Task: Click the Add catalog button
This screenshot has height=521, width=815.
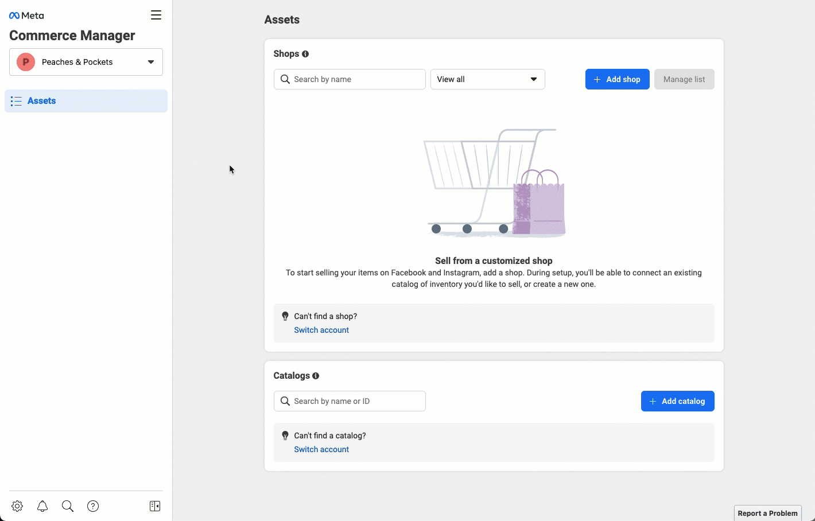Action: 678,401
